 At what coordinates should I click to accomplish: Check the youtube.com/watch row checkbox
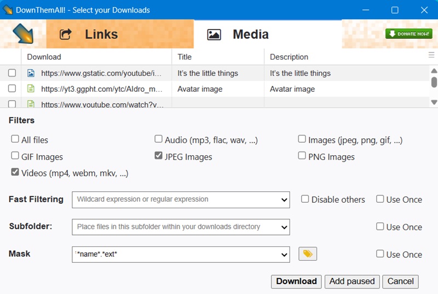tap(12, 104)
